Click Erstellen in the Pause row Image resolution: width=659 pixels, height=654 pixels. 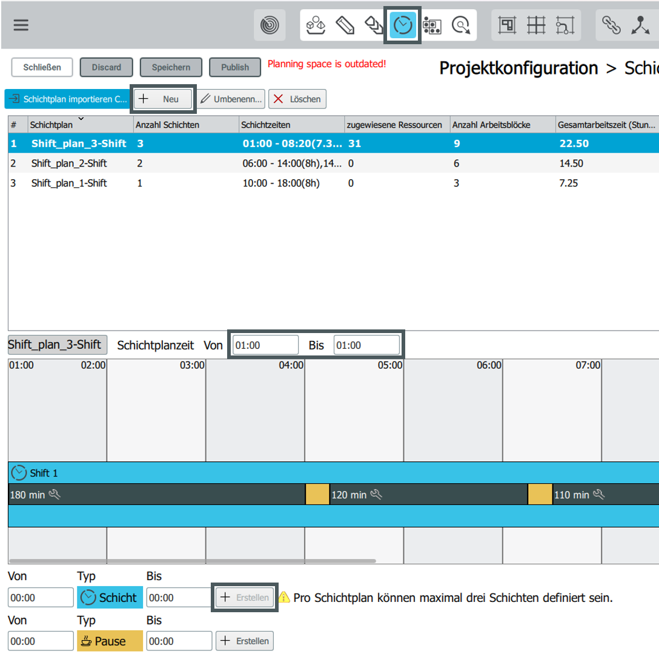[245, 641]
